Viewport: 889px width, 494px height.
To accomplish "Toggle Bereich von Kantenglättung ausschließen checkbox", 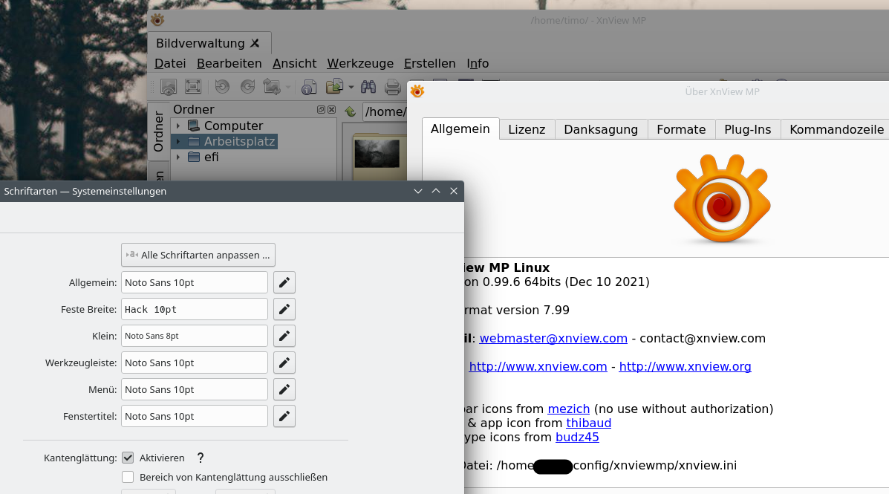I will (128, 477).
